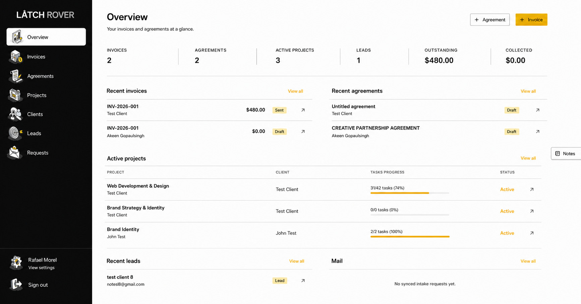Click Active status for Brand Identity
This screenshot has height=304, width=581.
tap(507, 233)
